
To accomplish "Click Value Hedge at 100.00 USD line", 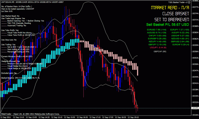I will pyautogui.click(x=16, y=69).
